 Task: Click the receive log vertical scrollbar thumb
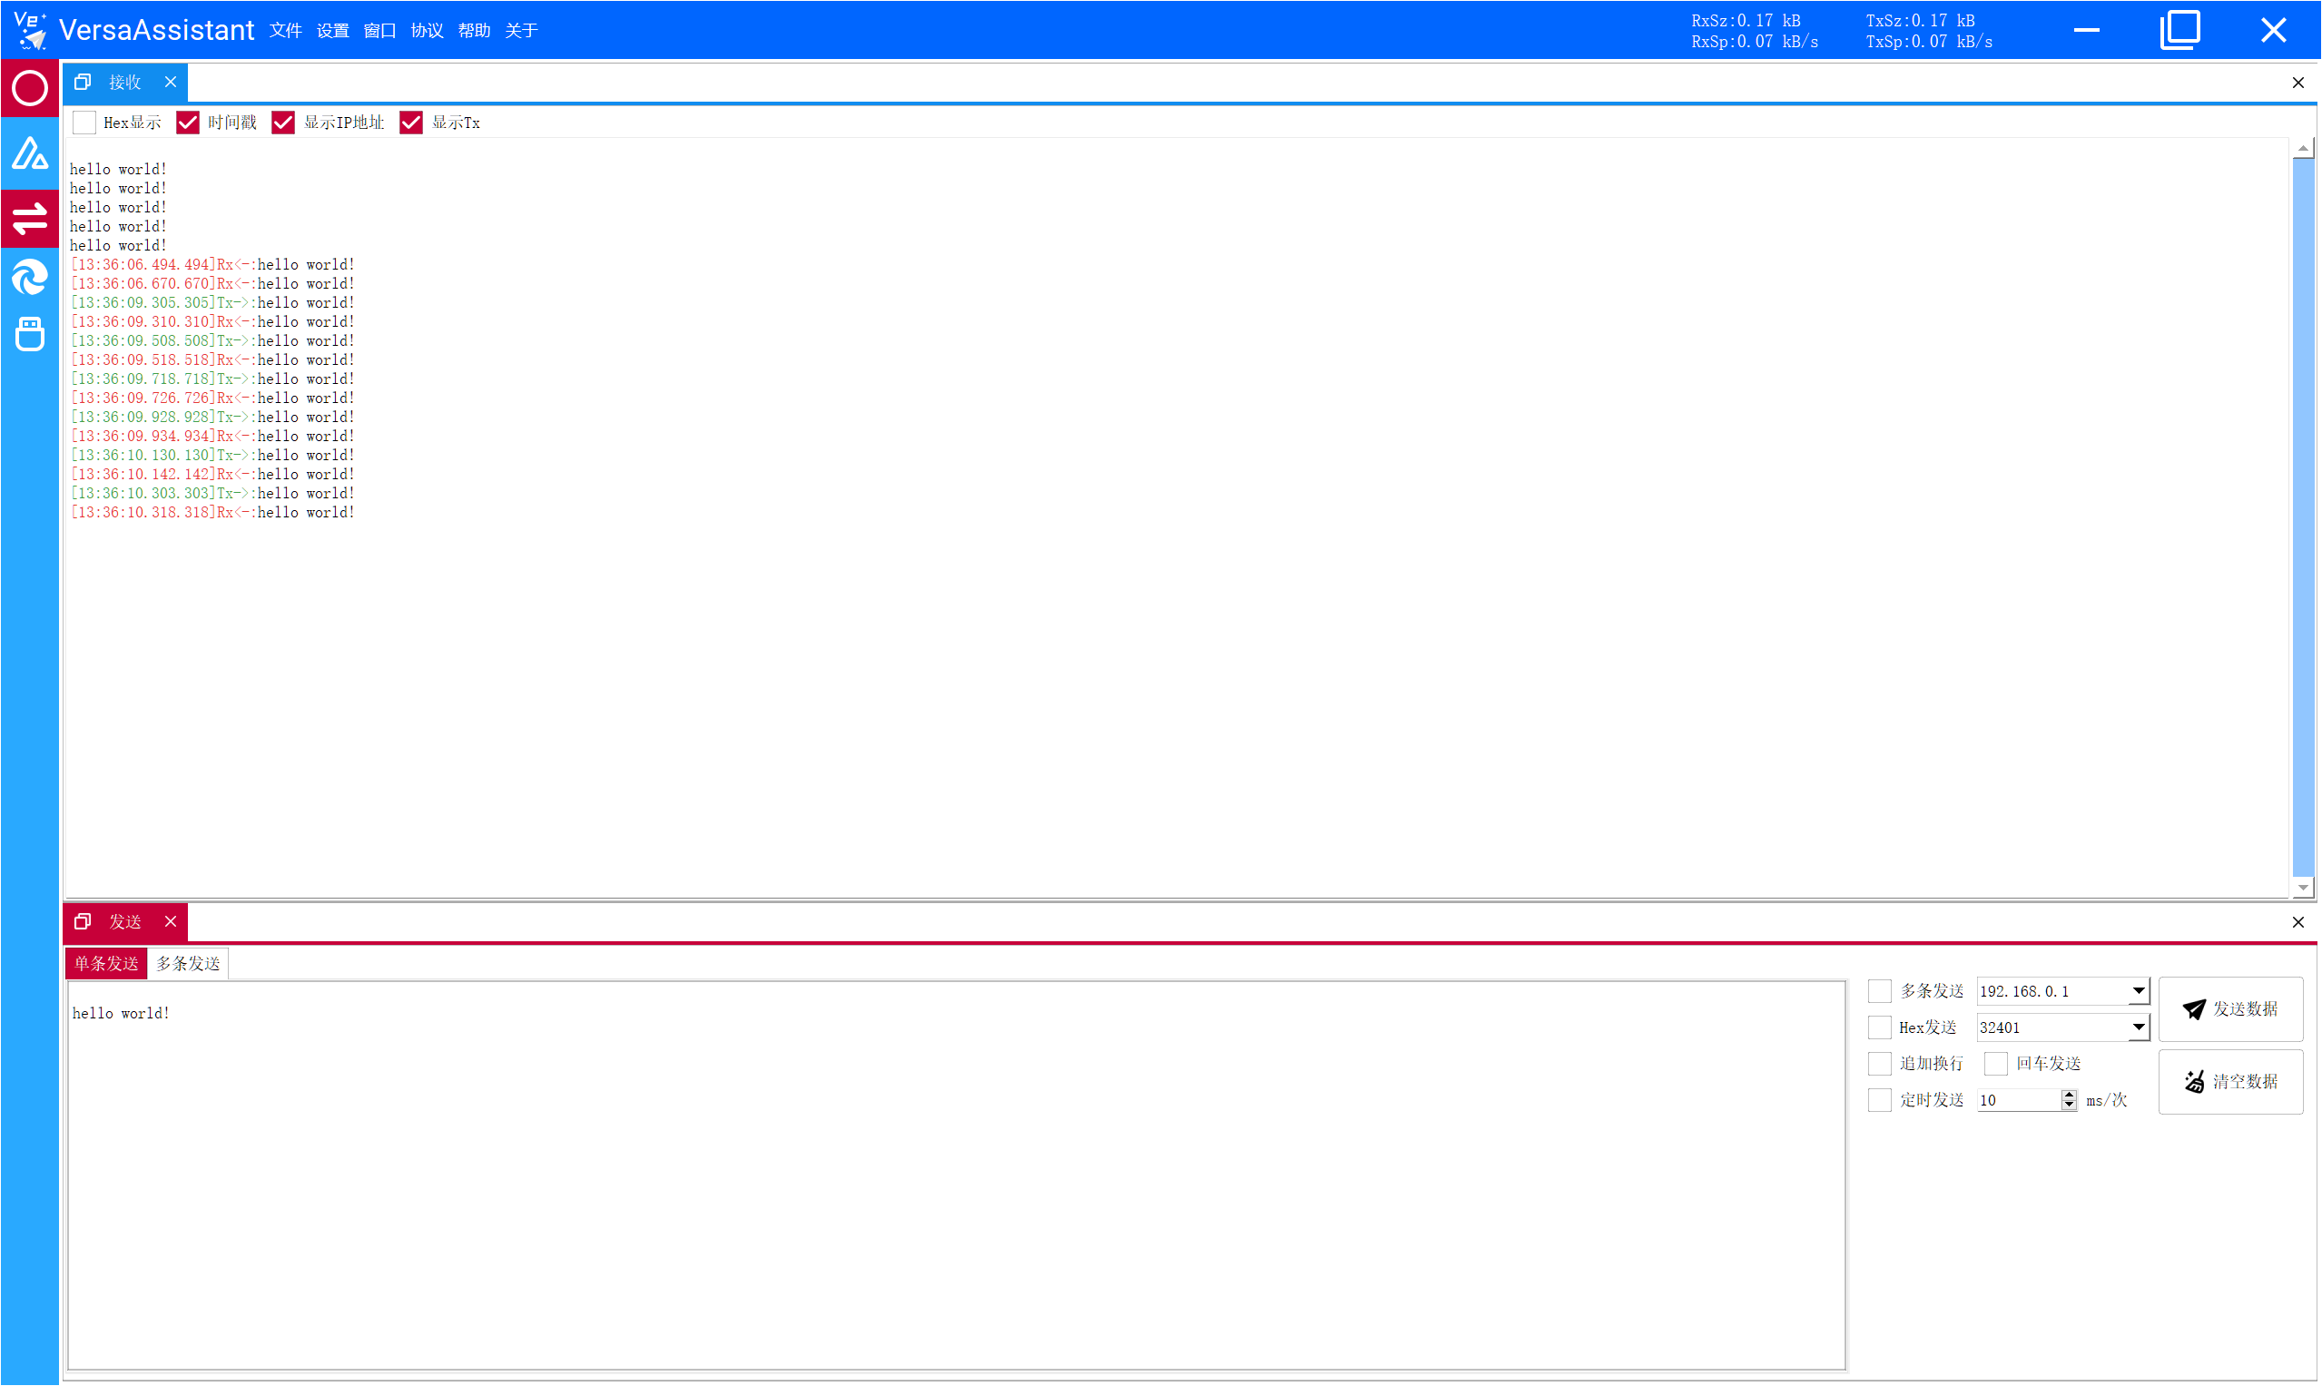tap(2304, 518)
